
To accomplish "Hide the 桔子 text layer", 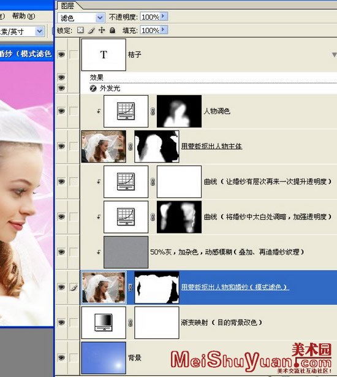I will 61,55.
